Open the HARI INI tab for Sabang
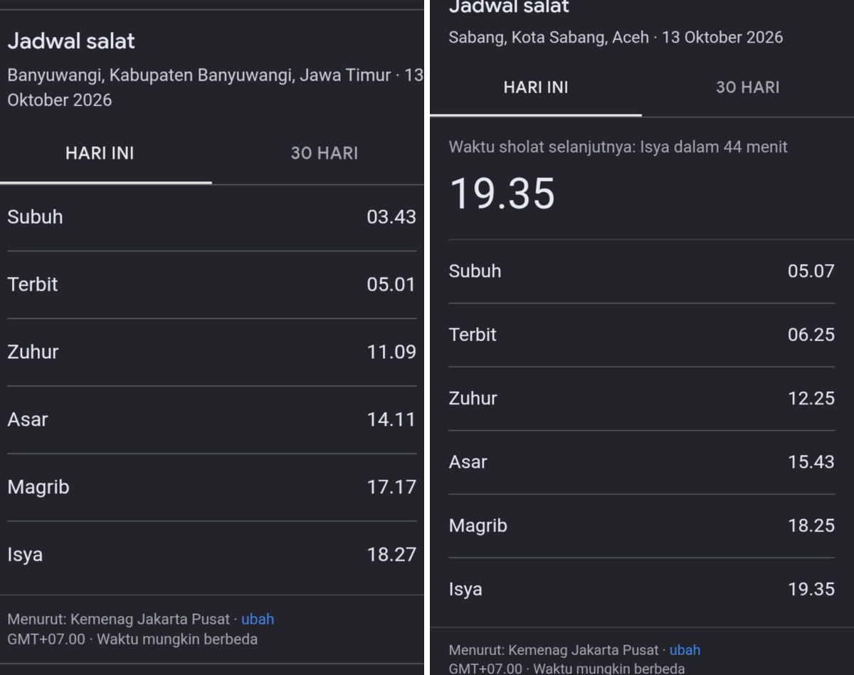Image resolution: width=854 pixels, height=675 pixels. pos(536,88)
